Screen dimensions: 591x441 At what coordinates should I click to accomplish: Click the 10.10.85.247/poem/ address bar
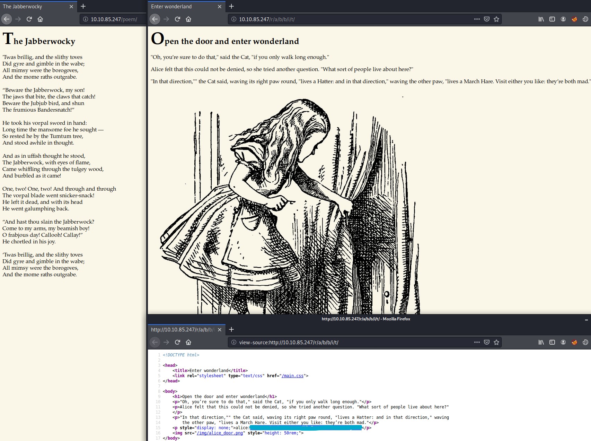click(x=113, y=19)
